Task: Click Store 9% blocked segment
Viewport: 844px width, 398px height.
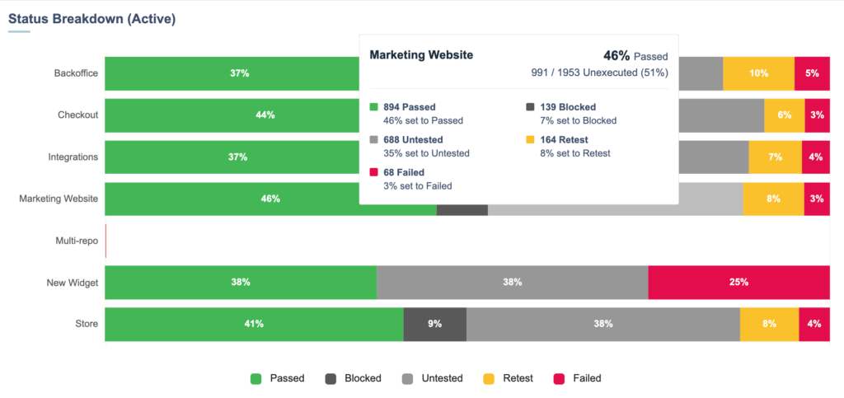Action: pyautogui.click(x=434, y=324)
